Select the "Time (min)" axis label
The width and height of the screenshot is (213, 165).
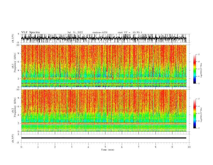(x=108, y=150)
